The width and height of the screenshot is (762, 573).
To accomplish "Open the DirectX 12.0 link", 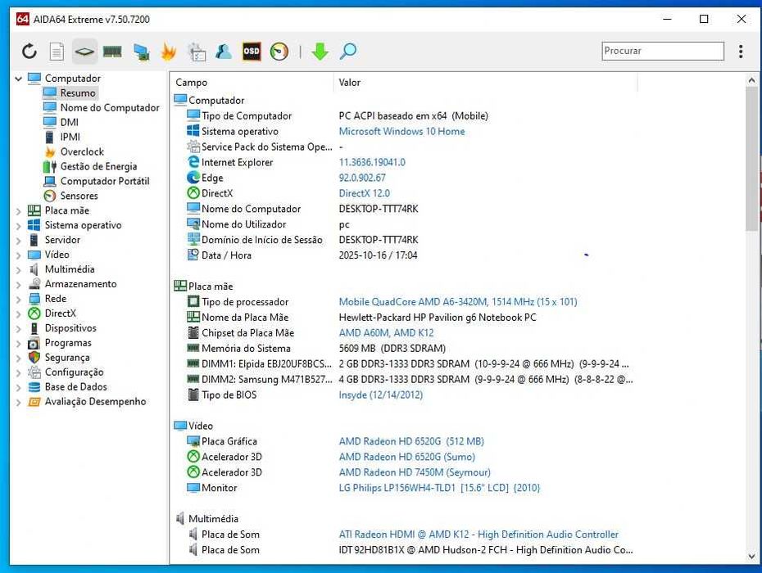I will 364,193.
